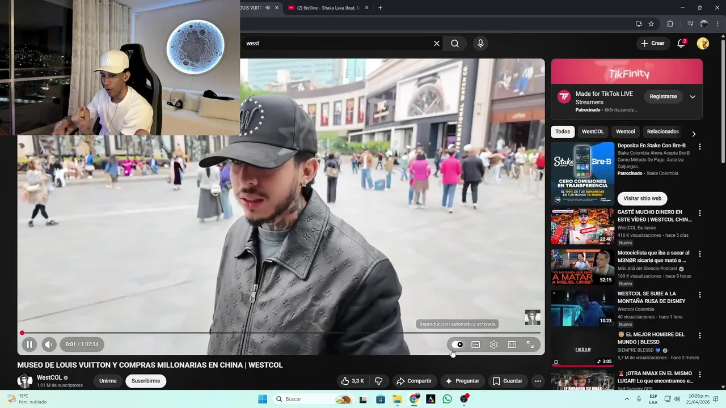Open options for the Motociclista video

click(x=700, y=254)
